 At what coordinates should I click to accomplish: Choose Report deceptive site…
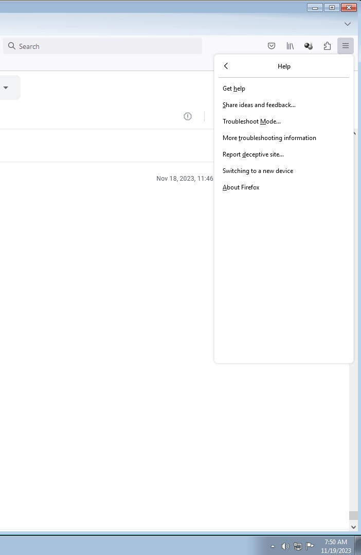(x=283, y=154)
